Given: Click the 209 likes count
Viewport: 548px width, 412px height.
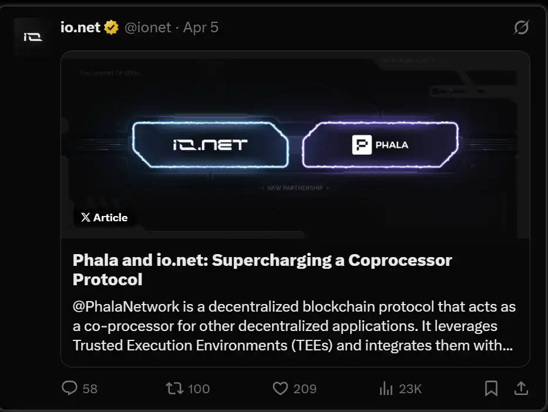Looking at the screenshot, I should tap(305, 389).
